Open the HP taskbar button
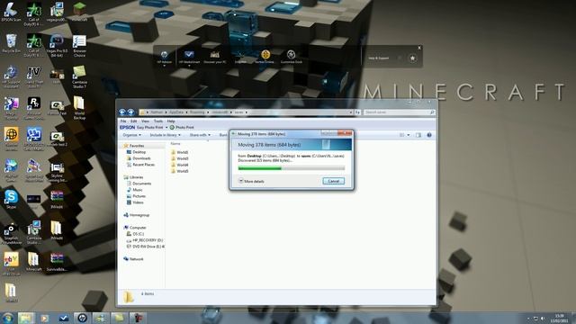This screenshot has width=576, height=324. (82, 318)
